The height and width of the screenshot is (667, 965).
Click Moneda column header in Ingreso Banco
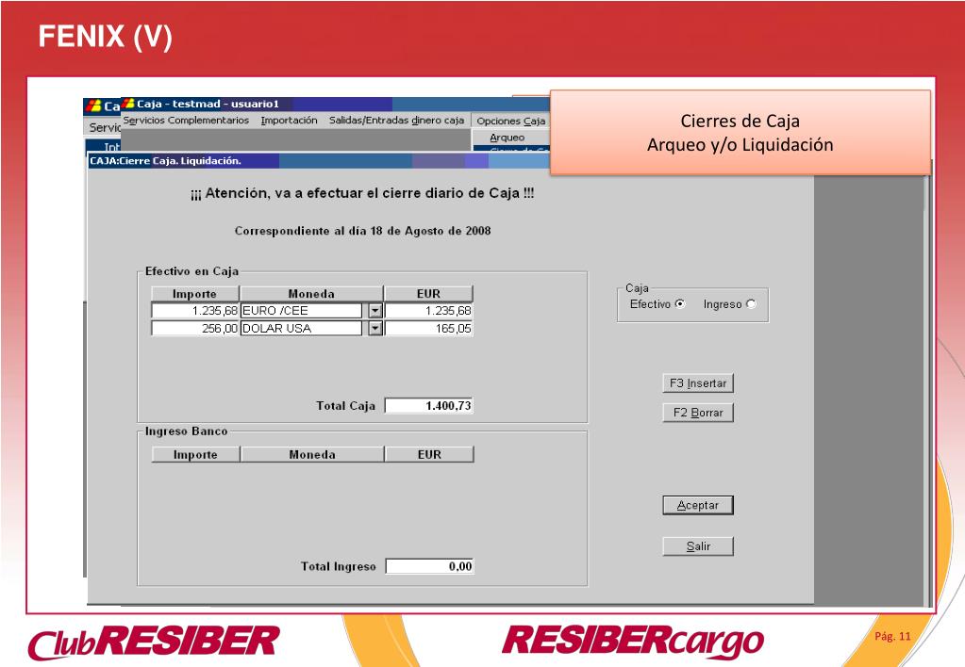(x=312, y=454)
